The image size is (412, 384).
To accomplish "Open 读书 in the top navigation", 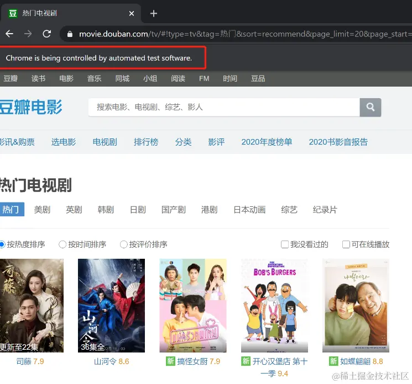I will click(x=38, y=78).
